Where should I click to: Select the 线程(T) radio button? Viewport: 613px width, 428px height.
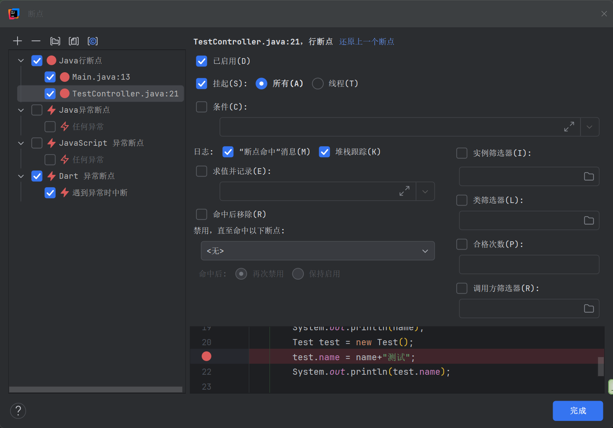(318, 84)
